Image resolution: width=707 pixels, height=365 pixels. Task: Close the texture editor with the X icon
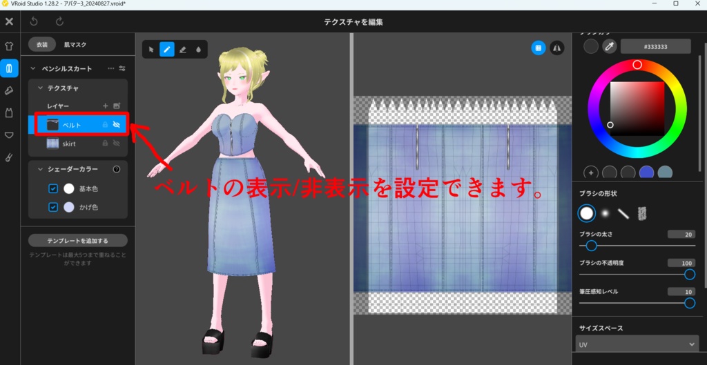click(9, 21)
